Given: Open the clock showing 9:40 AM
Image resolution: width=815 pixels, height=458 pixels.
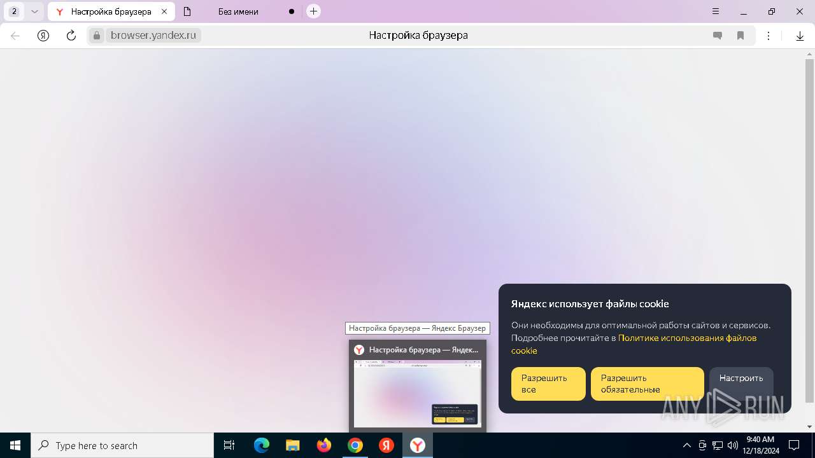Looking at the screenshot, I should point(760,445).
